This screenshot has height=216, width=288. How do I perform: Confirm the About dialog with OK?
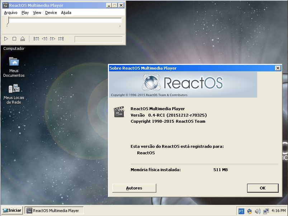pos(263,188)
